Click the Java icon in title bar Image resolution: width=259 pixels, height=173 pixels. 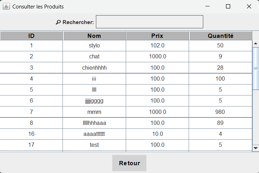6,6
